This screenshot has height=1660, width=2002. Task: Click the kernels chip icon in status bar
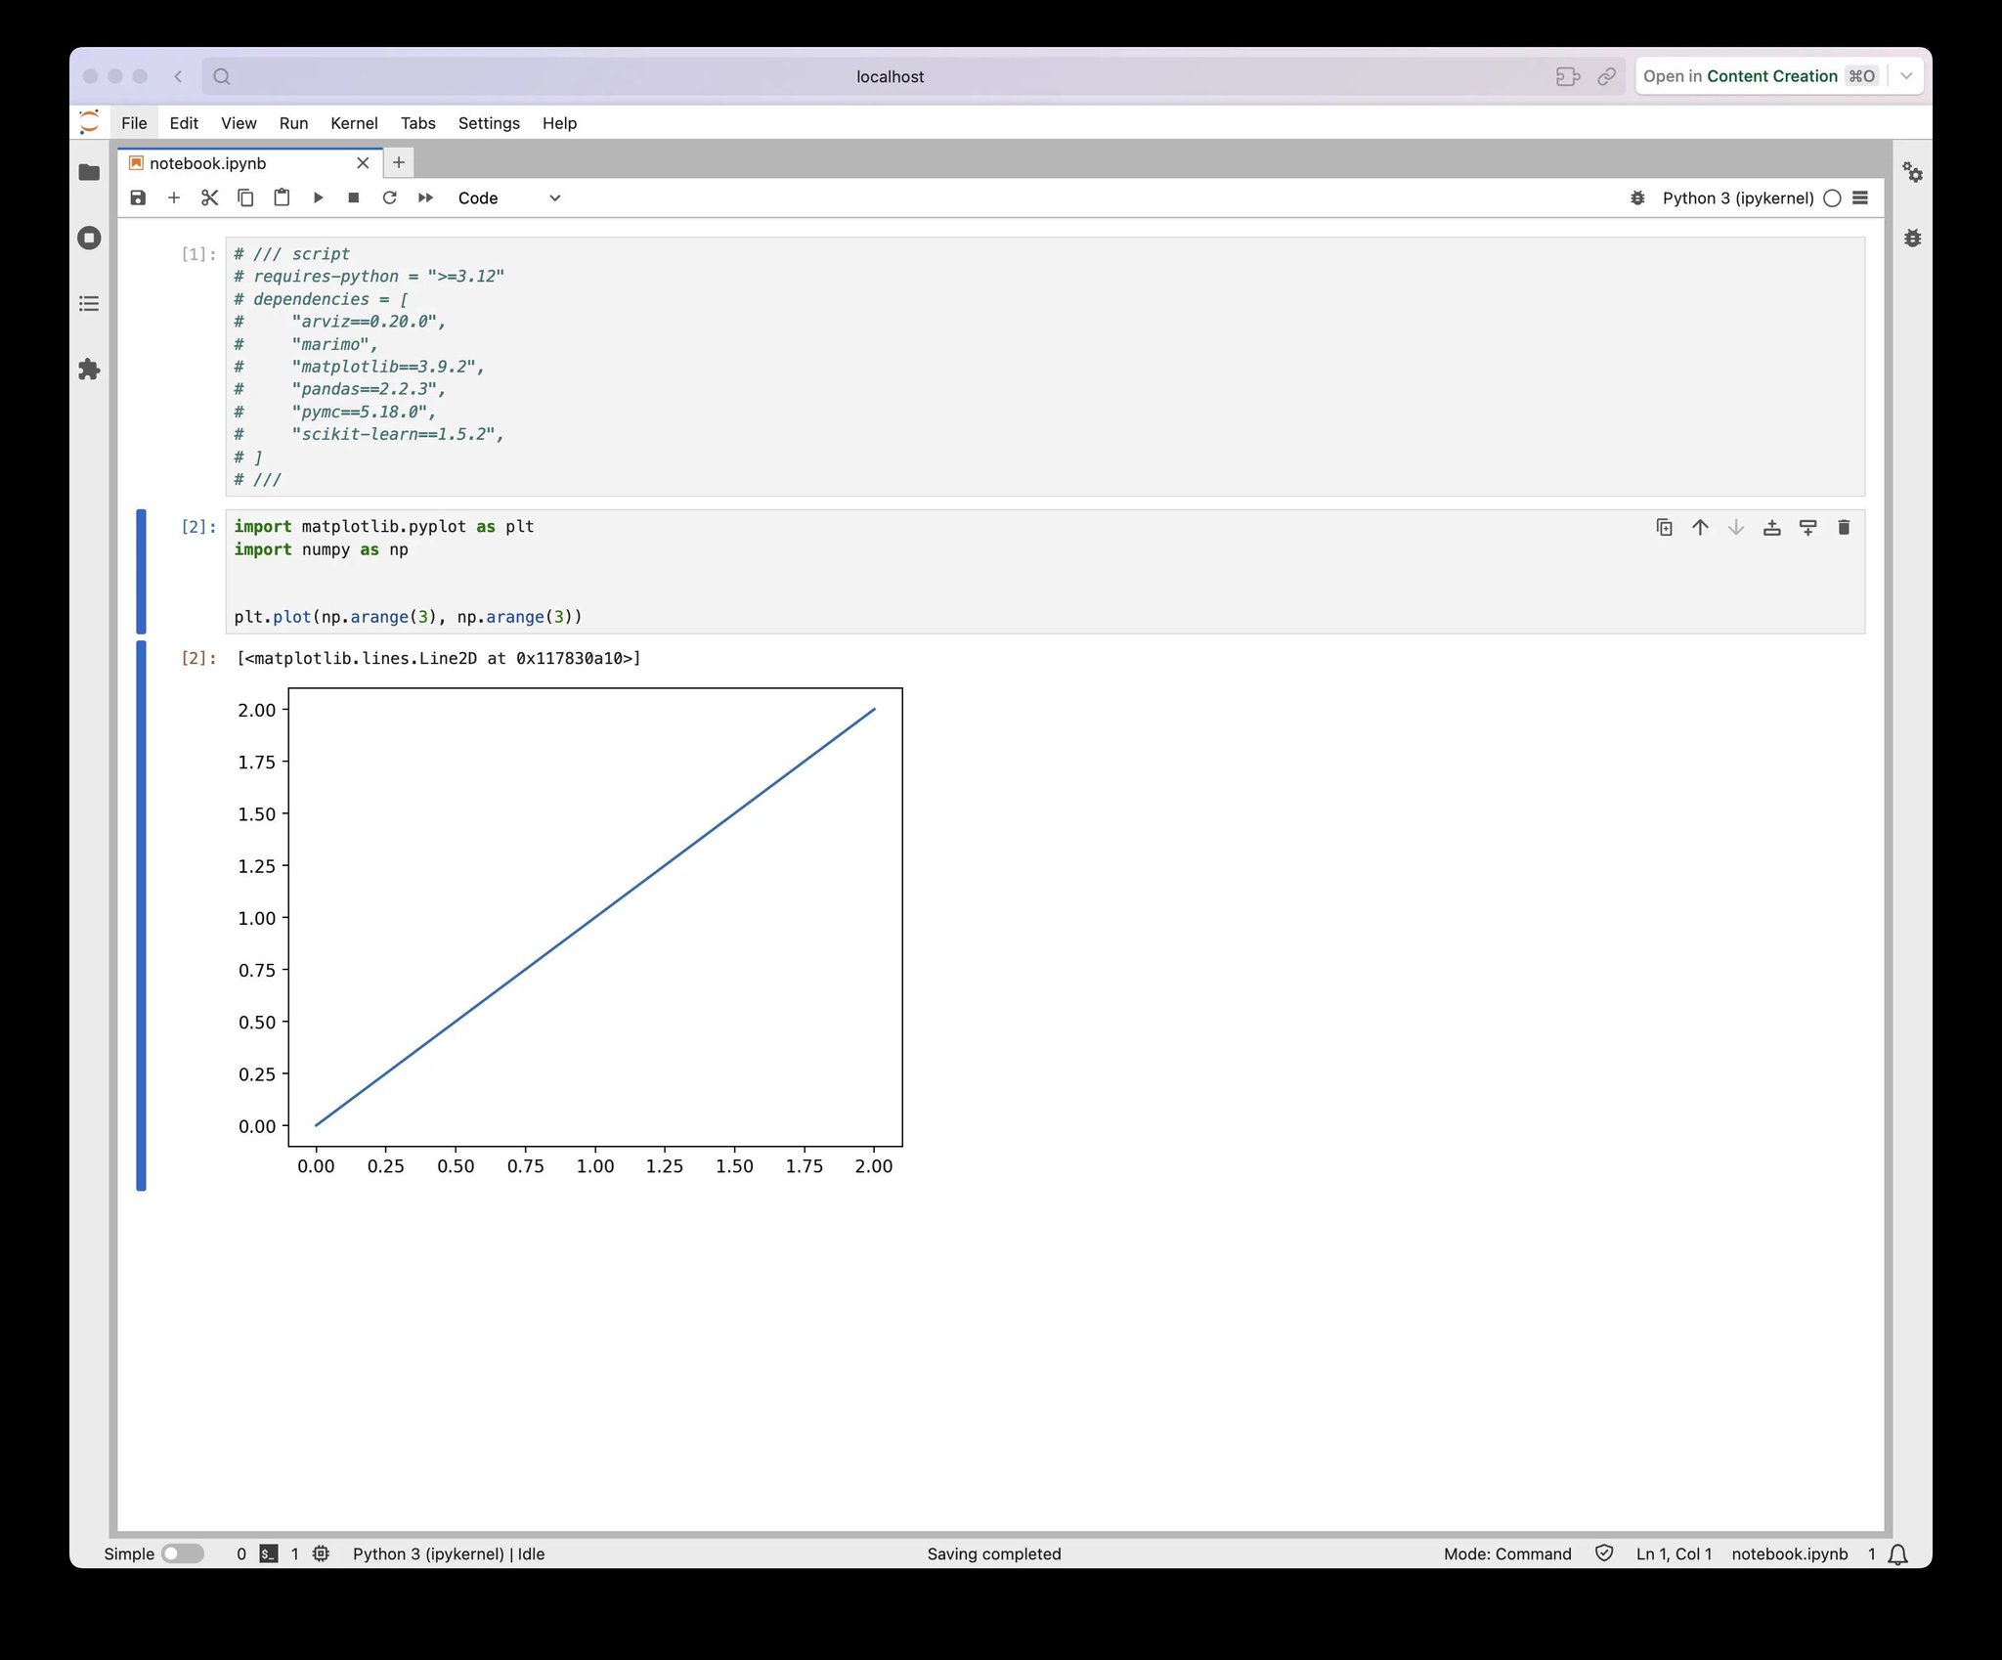[x=321, y=1553]
